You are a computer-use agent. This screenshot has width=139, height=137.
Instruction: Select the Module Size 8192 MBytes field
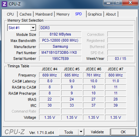(60, 34)
